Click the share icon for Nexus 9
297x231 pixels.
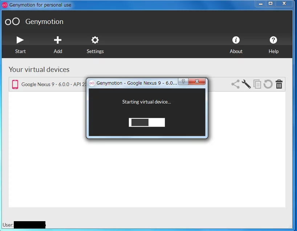coord(235,84)
